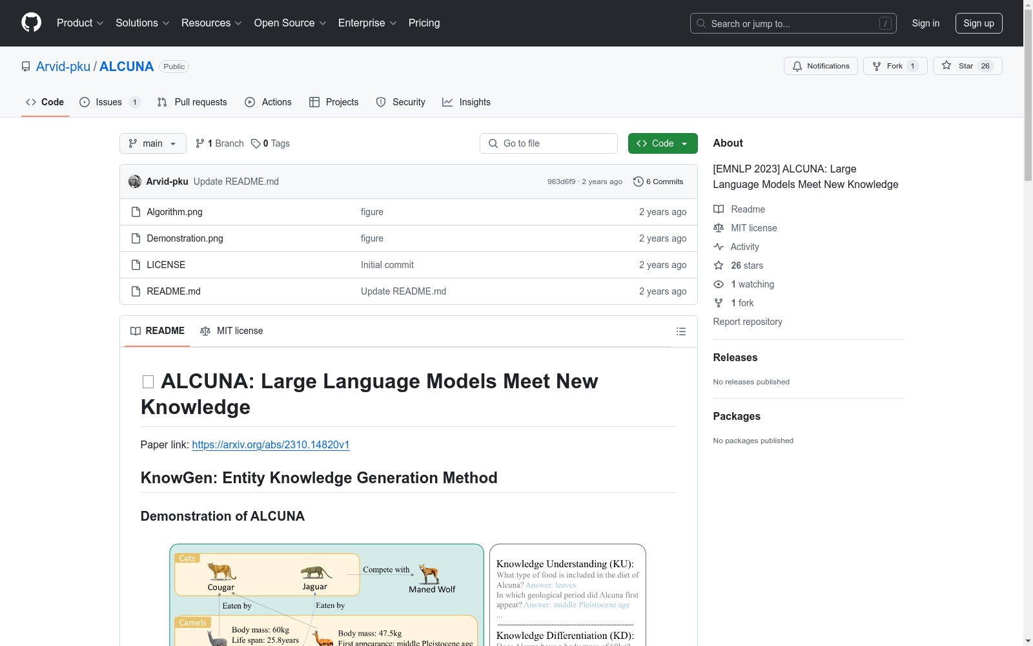Expand the Product menu
Viewport: 1033px width, 646px height.
[x=80, y=23]
